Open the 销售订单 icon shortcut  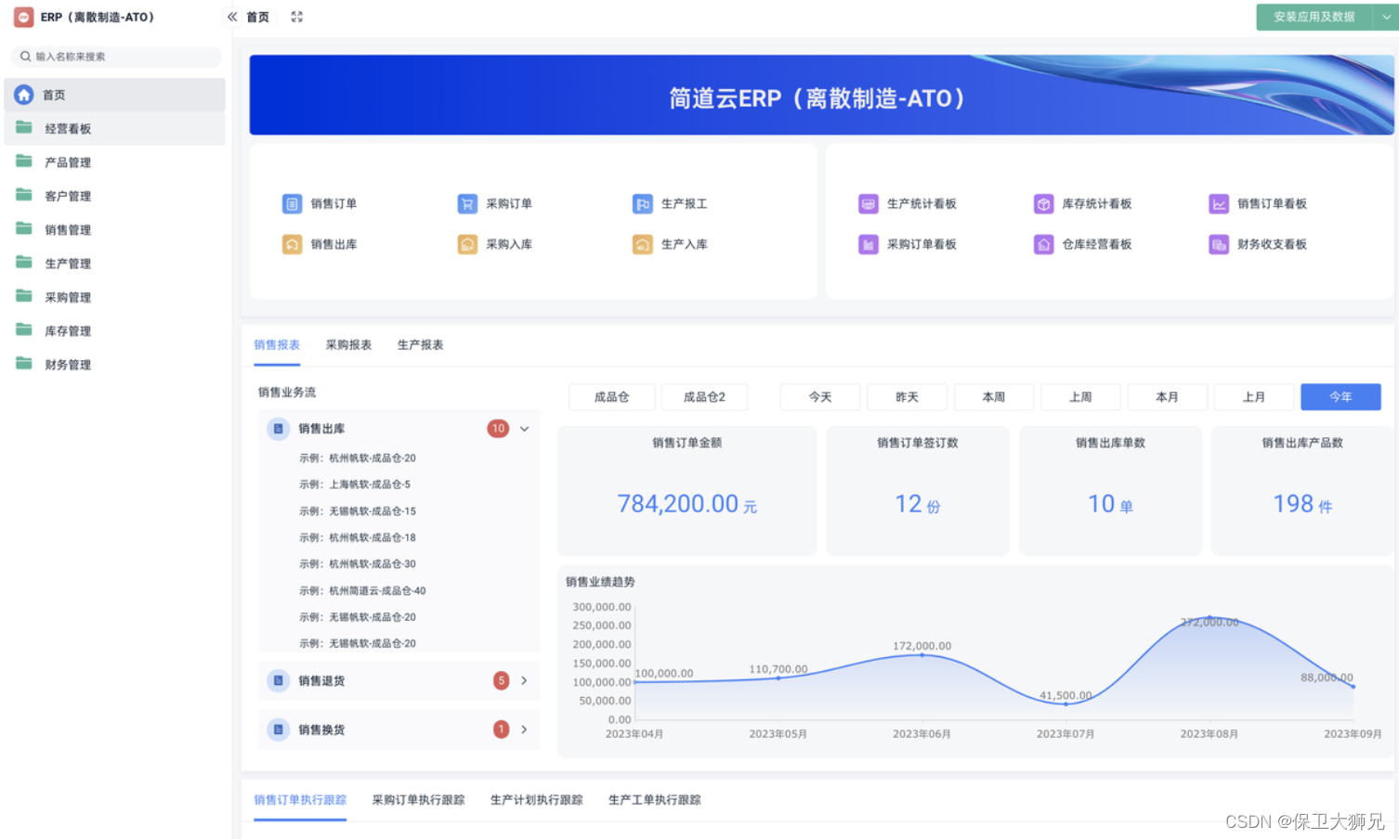pos(320,203)
